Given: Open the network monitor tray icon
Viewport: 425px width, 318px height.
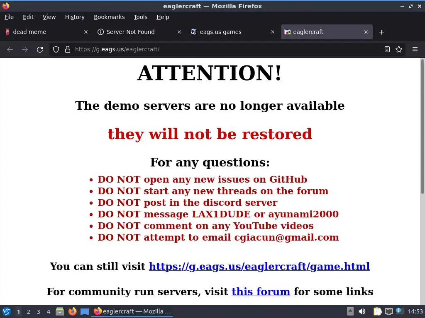Looking at the screenshot, I should pos(388,312).
